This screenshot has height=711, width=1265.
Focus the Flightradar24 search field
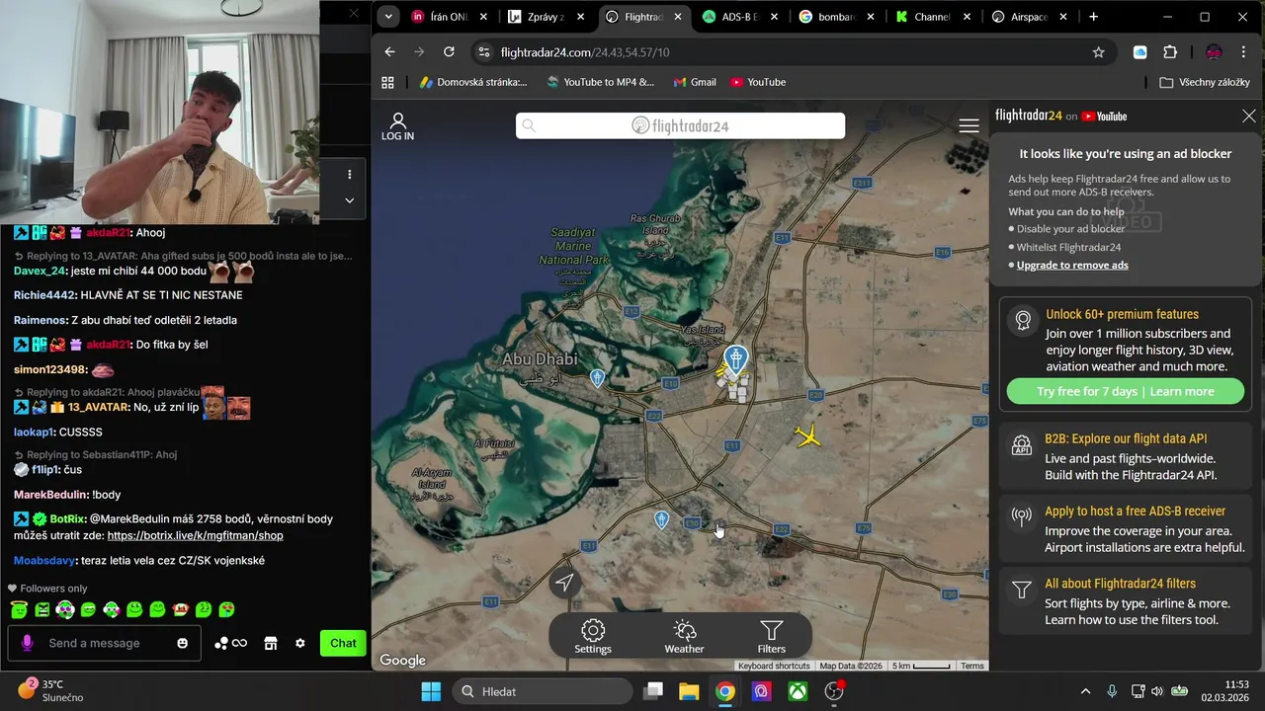pos(680,125)
